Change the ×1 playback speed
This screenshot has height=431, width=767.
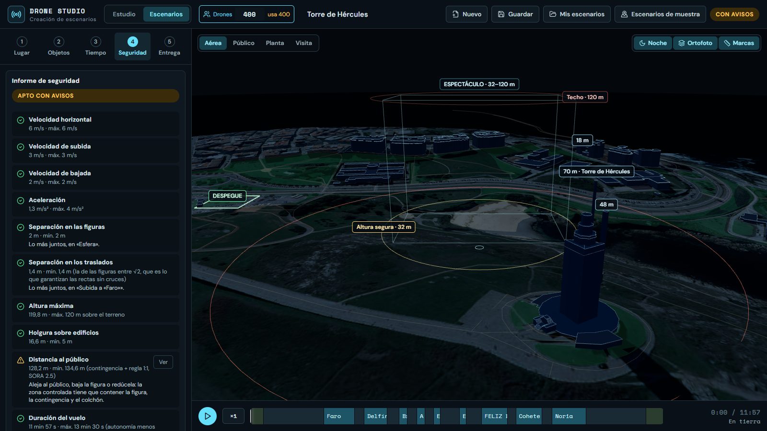(x=233, y=416)
